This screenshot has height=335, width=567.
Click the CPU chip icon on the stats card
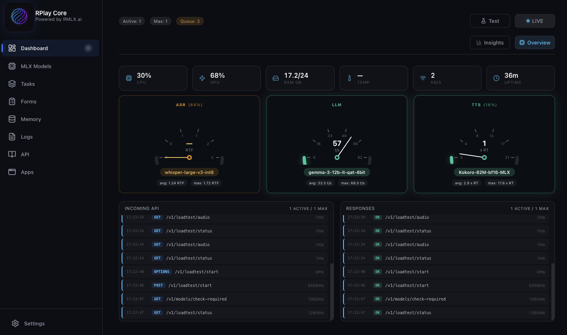click(x=128, y=78)
